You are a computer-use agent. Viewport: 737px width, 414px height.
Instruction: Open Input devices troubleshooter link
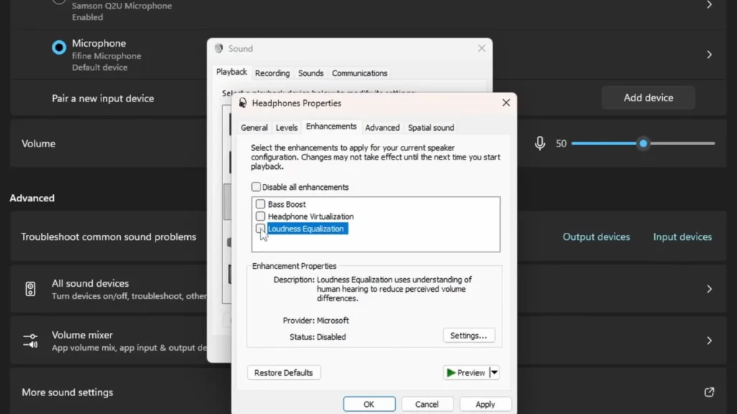tap(682, 237)
